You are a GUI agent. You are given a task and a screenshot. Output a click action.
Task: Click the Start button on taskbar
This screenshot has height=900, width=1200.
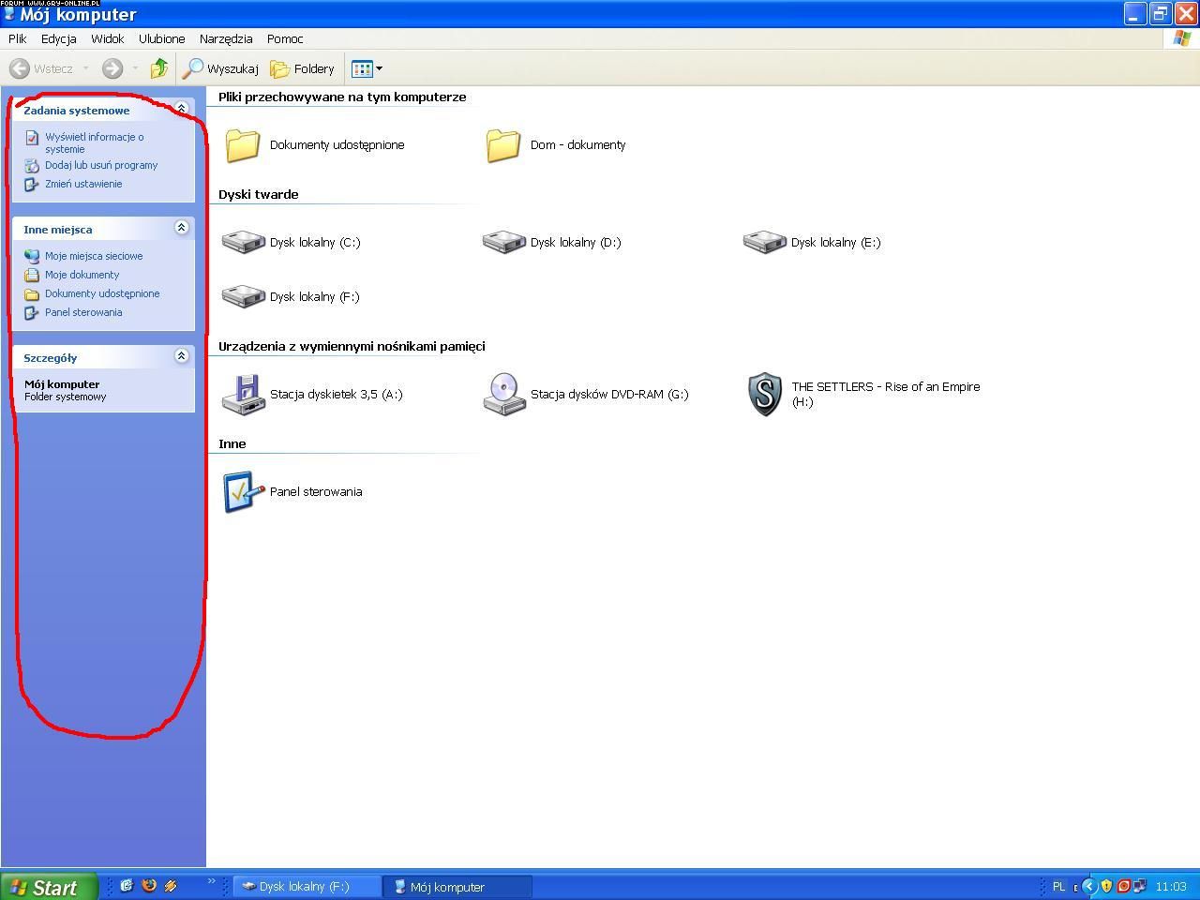pyautogui.click(x=49, y=887)
